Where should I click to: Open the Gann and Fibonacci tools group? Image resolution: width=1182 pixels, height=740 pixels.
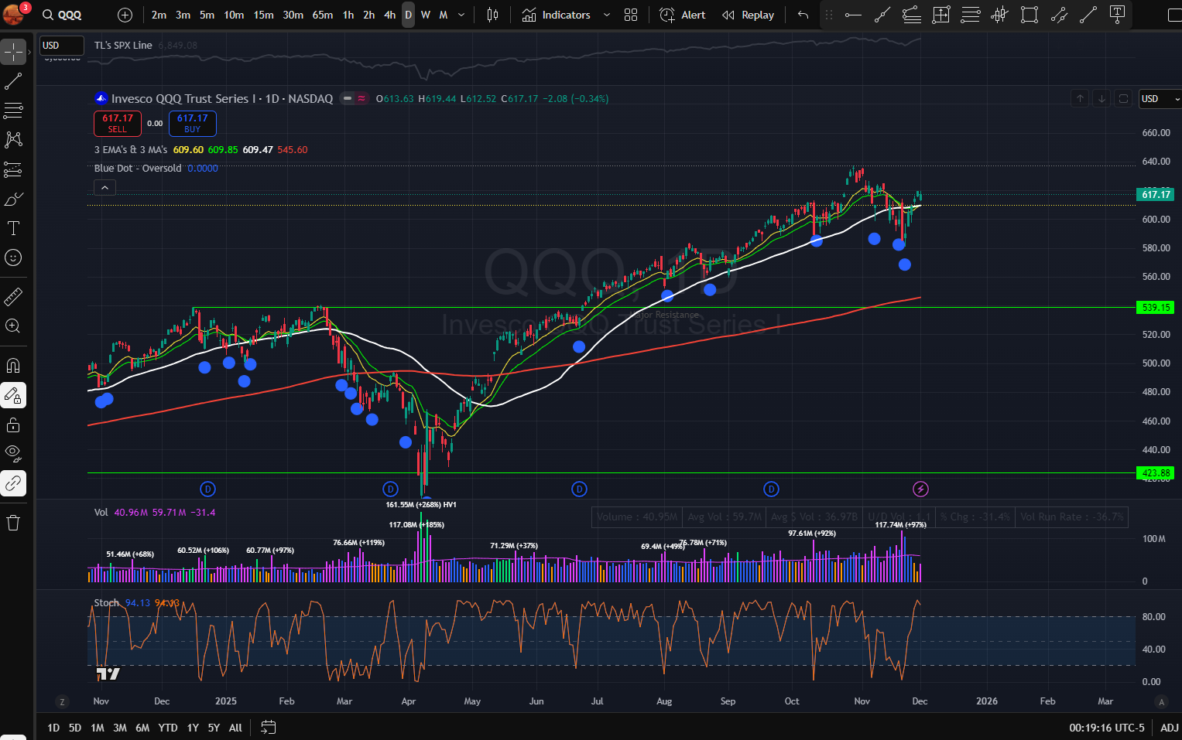tap(13, 111)
